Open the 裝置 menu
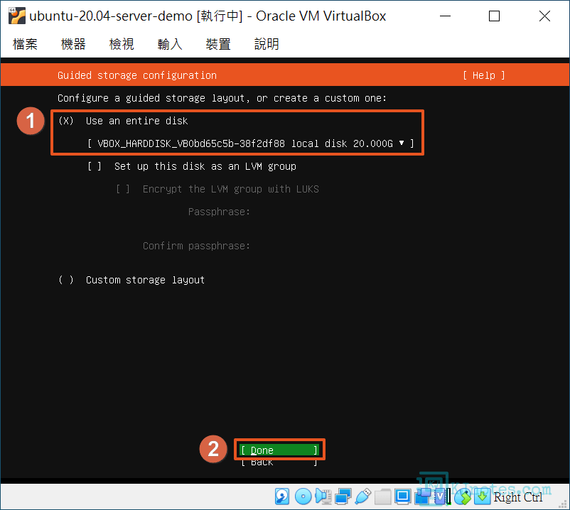Image resolution: width=570 pixels, height=510 pixels. pos(218,44)
